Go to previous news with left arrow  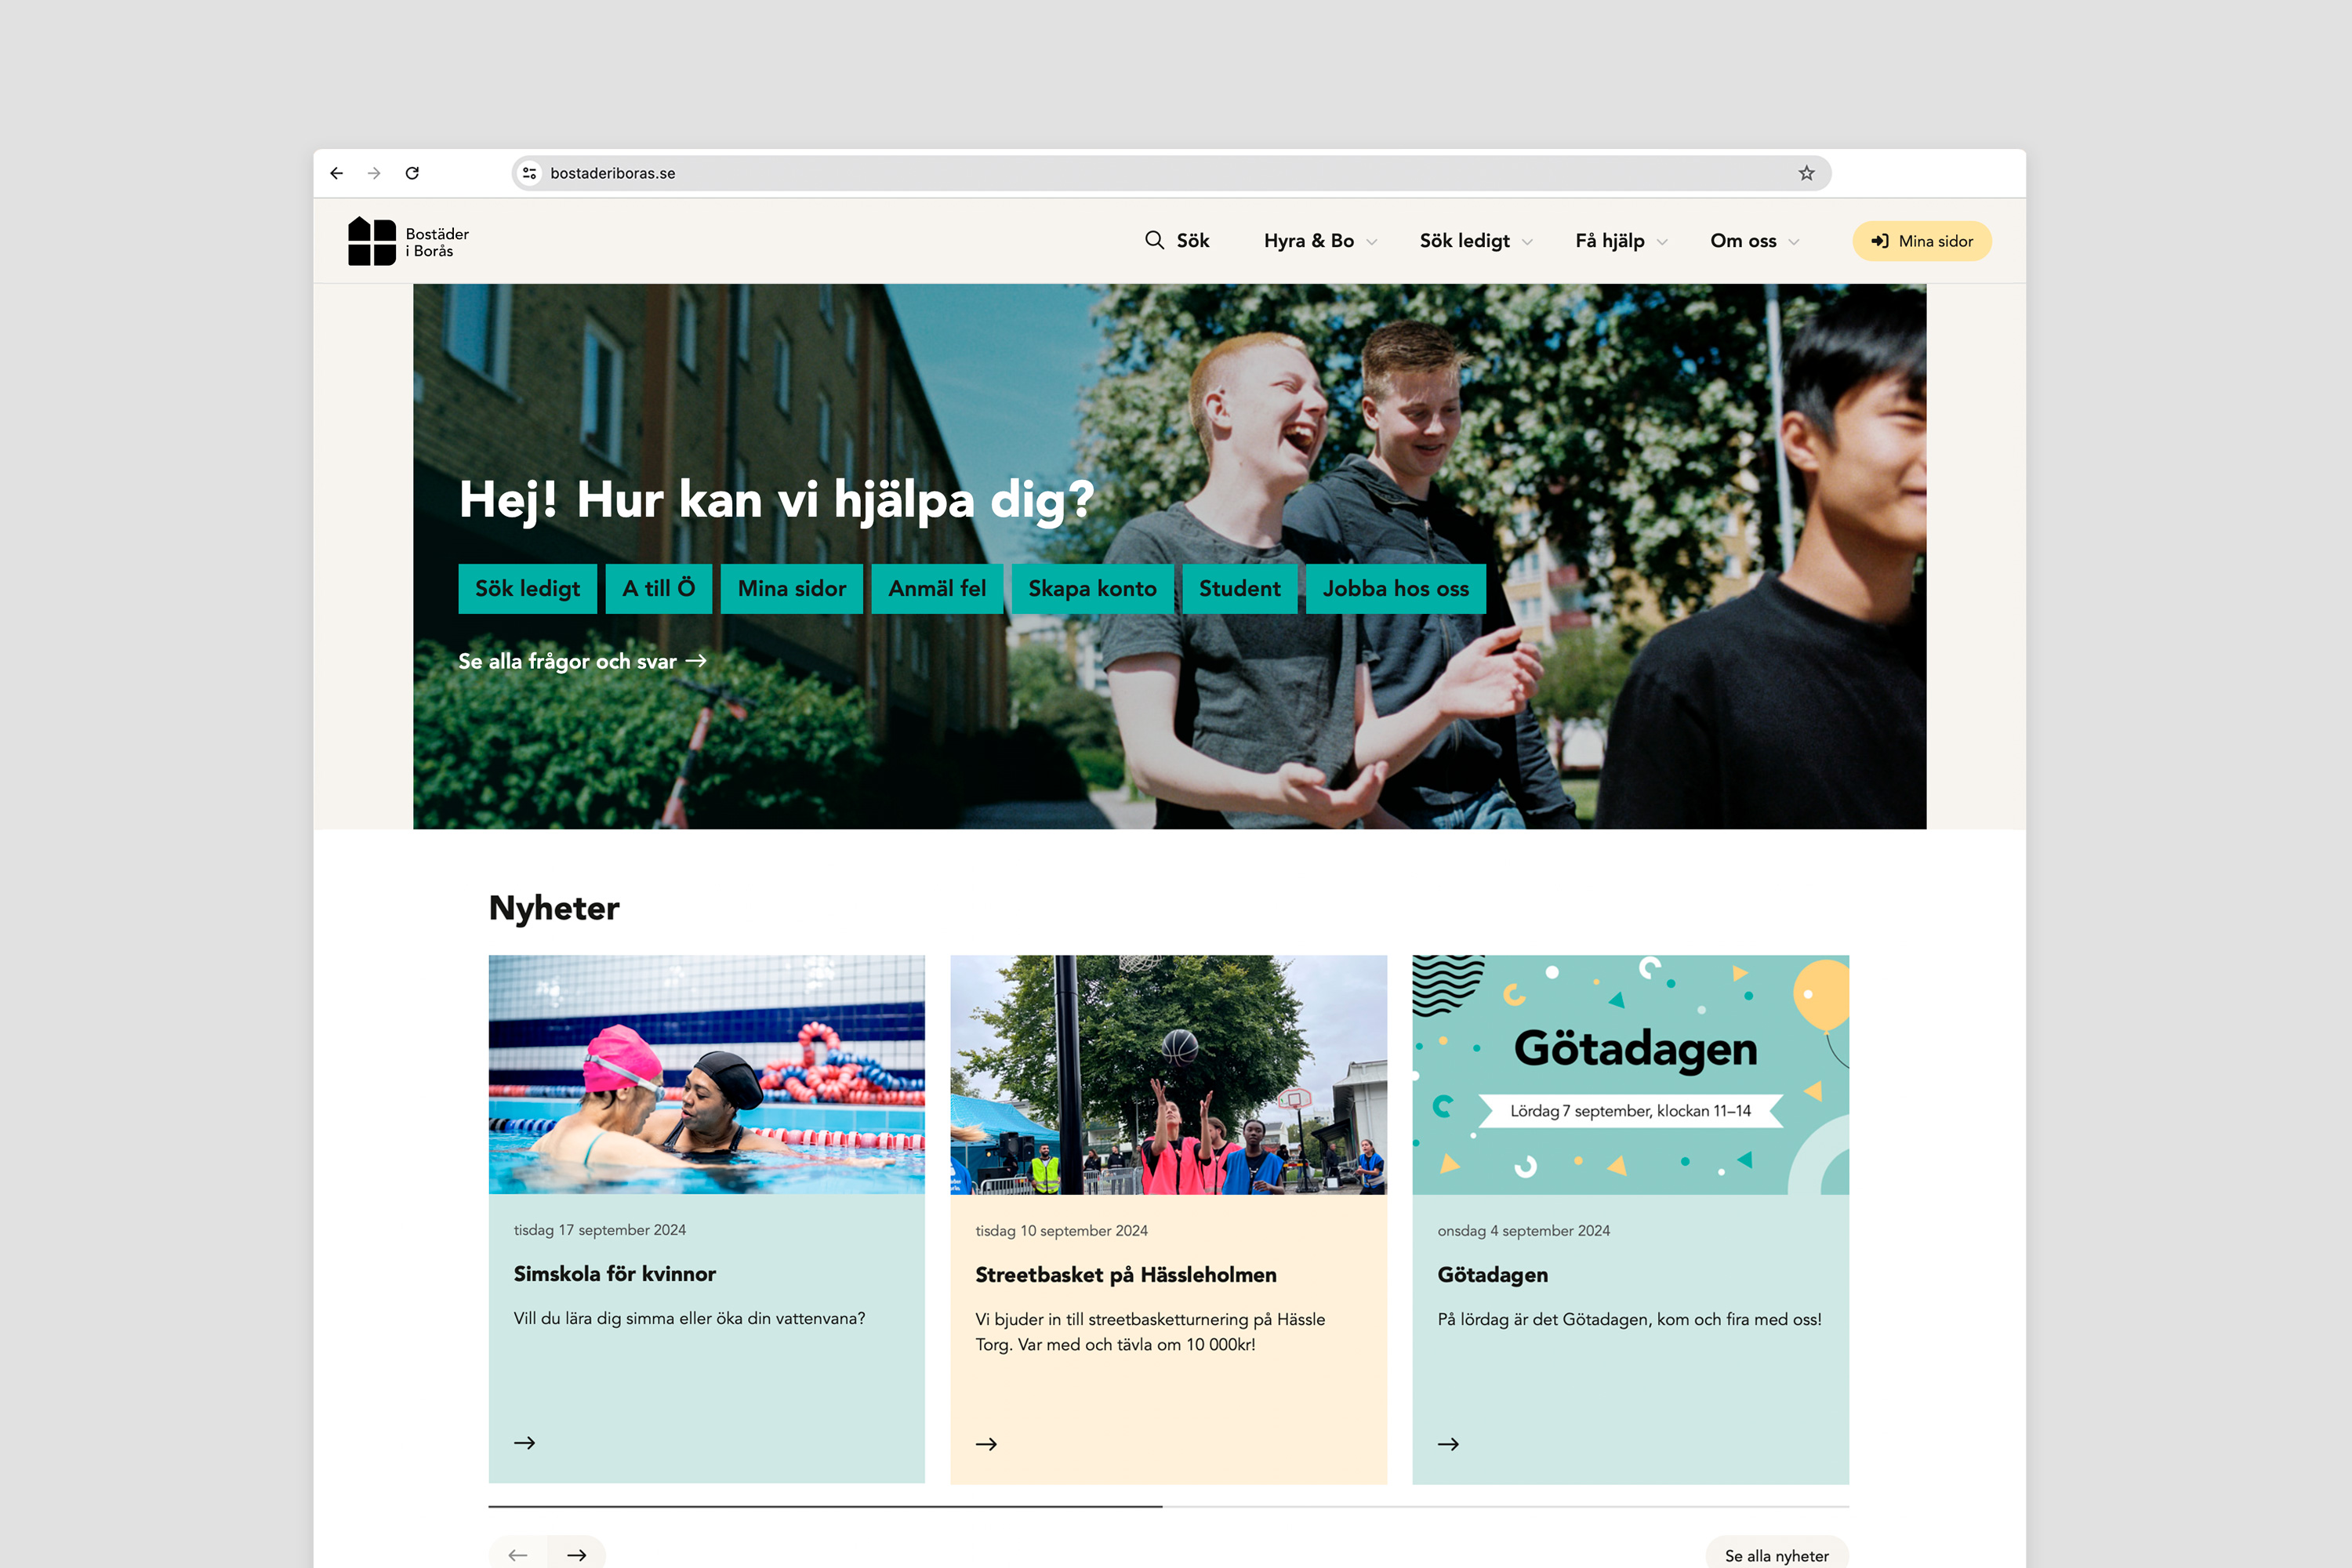[518, 1554]
